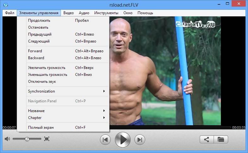Screen dimensions: 248x153
Task: Open the Видео menu
Action: (x=69, y=13)
